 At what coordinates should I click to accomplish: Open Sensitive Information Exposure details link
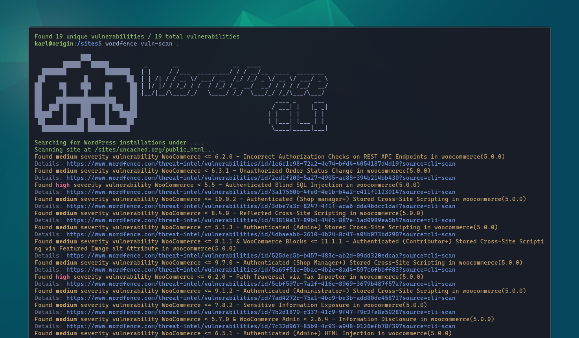click(x=261, y=312)
